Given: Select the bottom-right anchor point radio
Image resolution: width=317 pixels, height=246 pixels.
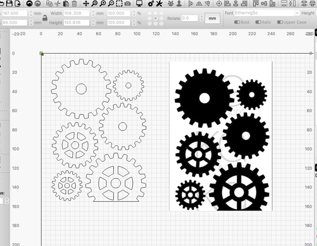Looking at the screenshot, I should (161, 24).
